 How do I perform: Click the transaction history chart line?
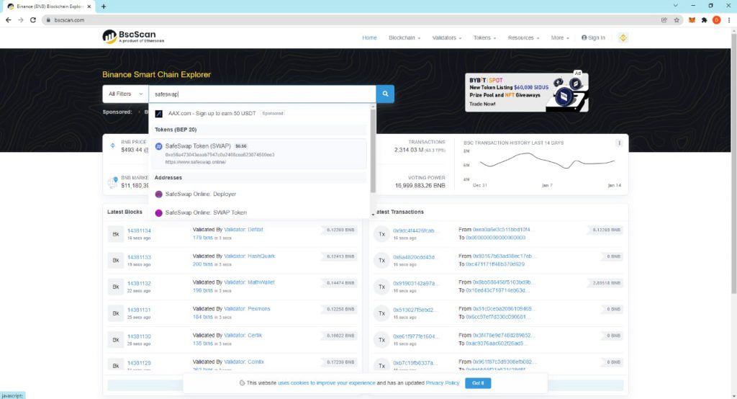547,161
